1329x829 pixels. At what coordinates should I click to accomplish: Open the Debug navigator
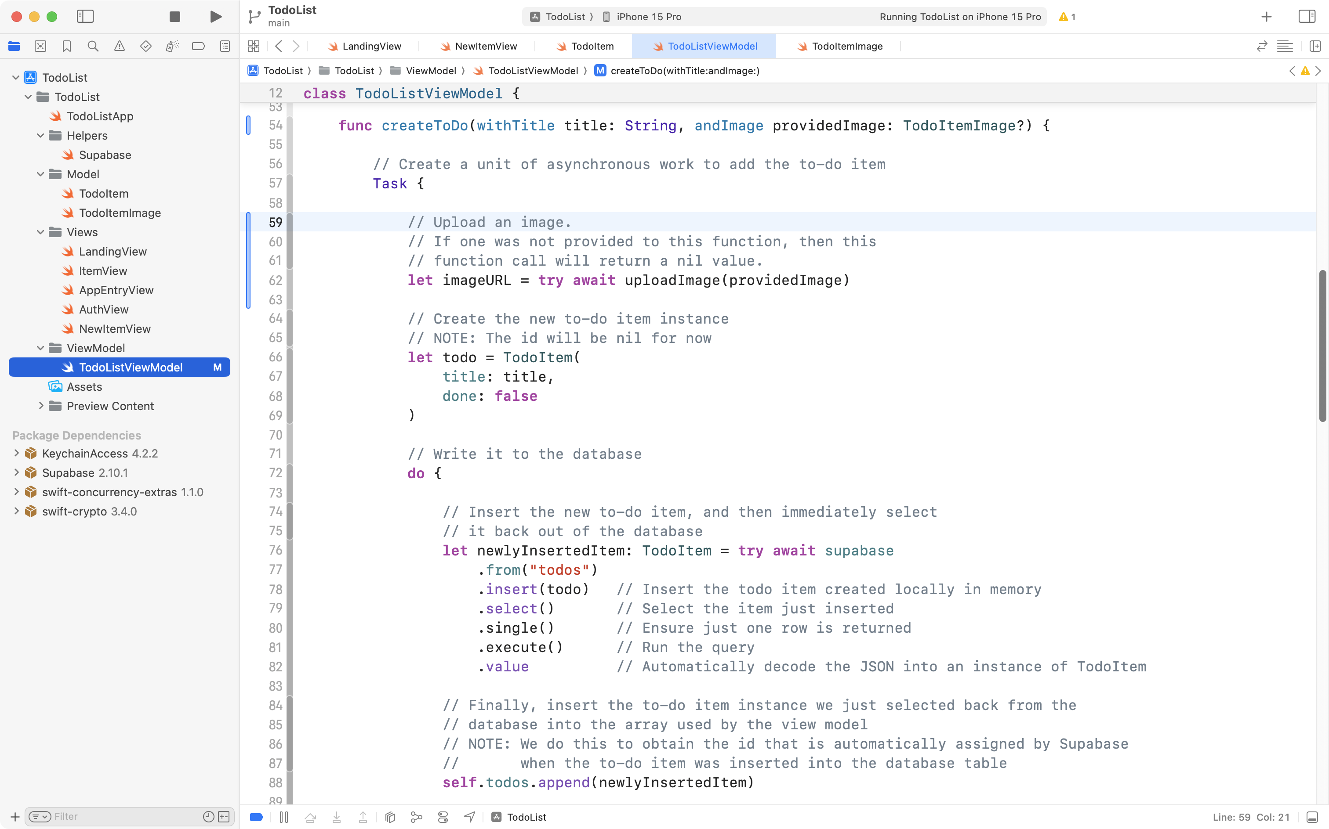172,46
